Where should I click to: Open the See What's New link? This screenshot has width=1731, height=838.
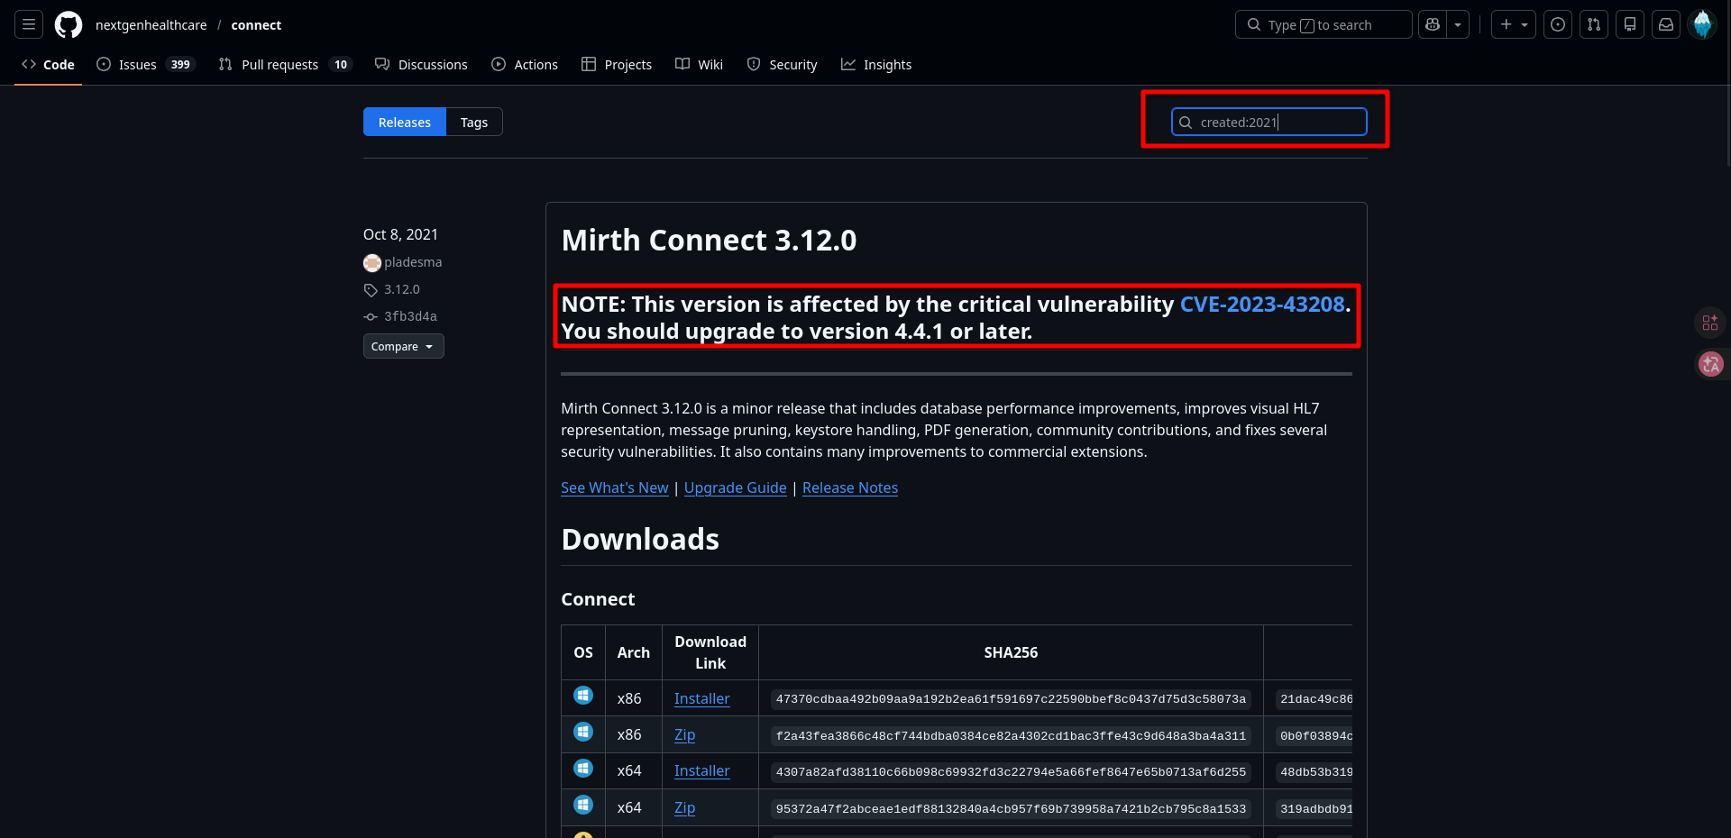pyautogui.click(x=615, y=487)
